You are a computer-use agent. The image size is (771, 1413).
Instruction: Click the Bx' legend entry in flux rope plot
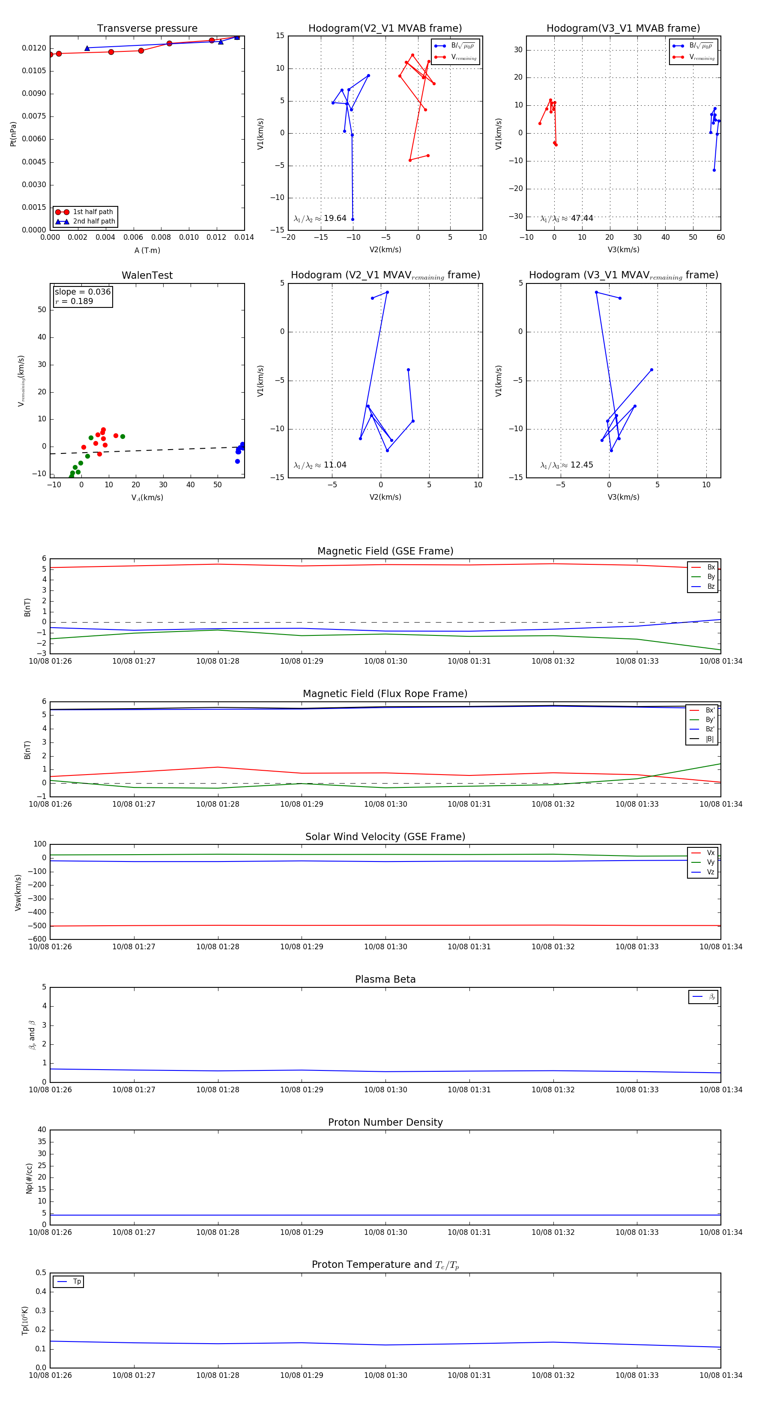point(702,710)
